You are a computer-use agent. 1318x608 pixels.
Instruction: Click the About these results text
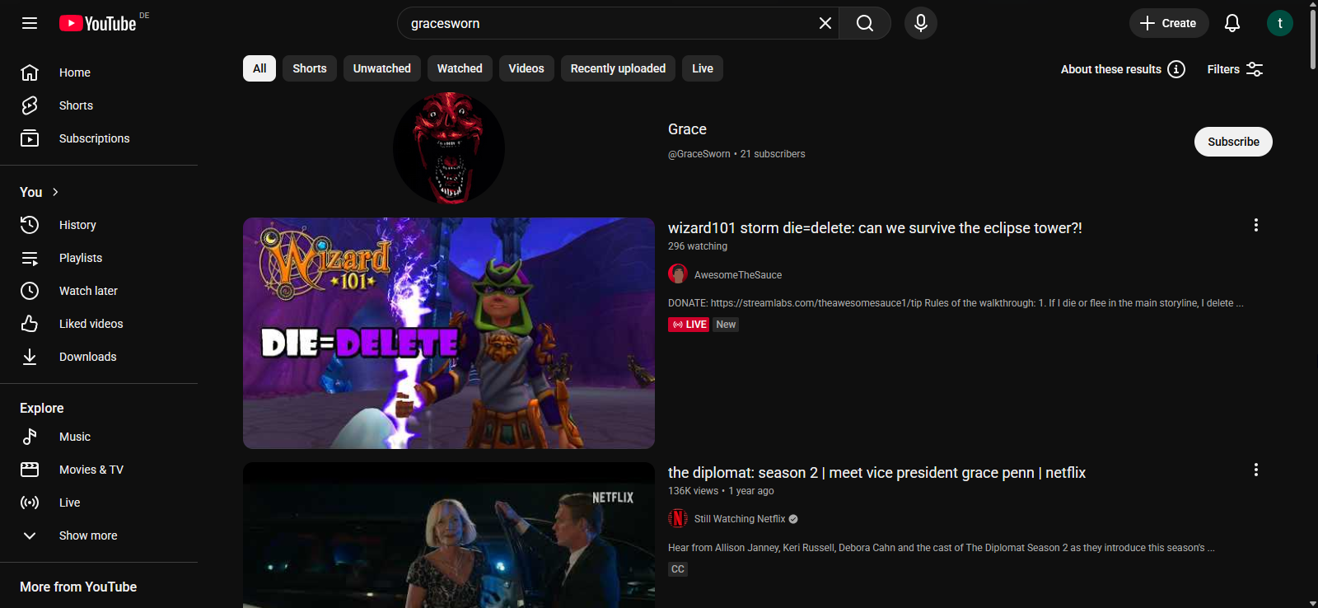pyautogui.click(x=1111, y=69)
